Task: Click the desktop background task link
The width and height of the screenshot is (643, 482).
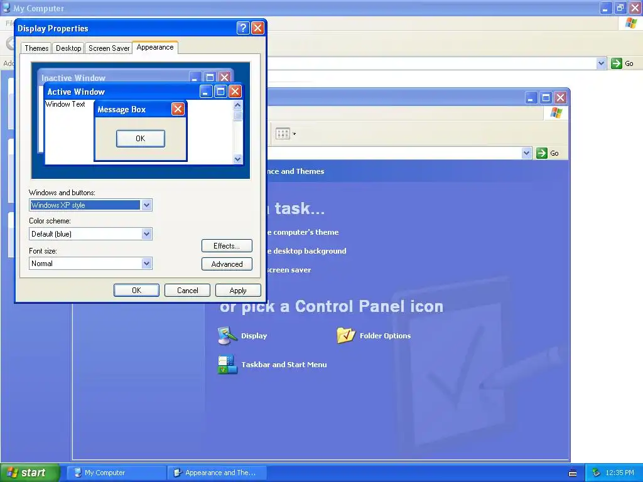Action: coord(306,251)
